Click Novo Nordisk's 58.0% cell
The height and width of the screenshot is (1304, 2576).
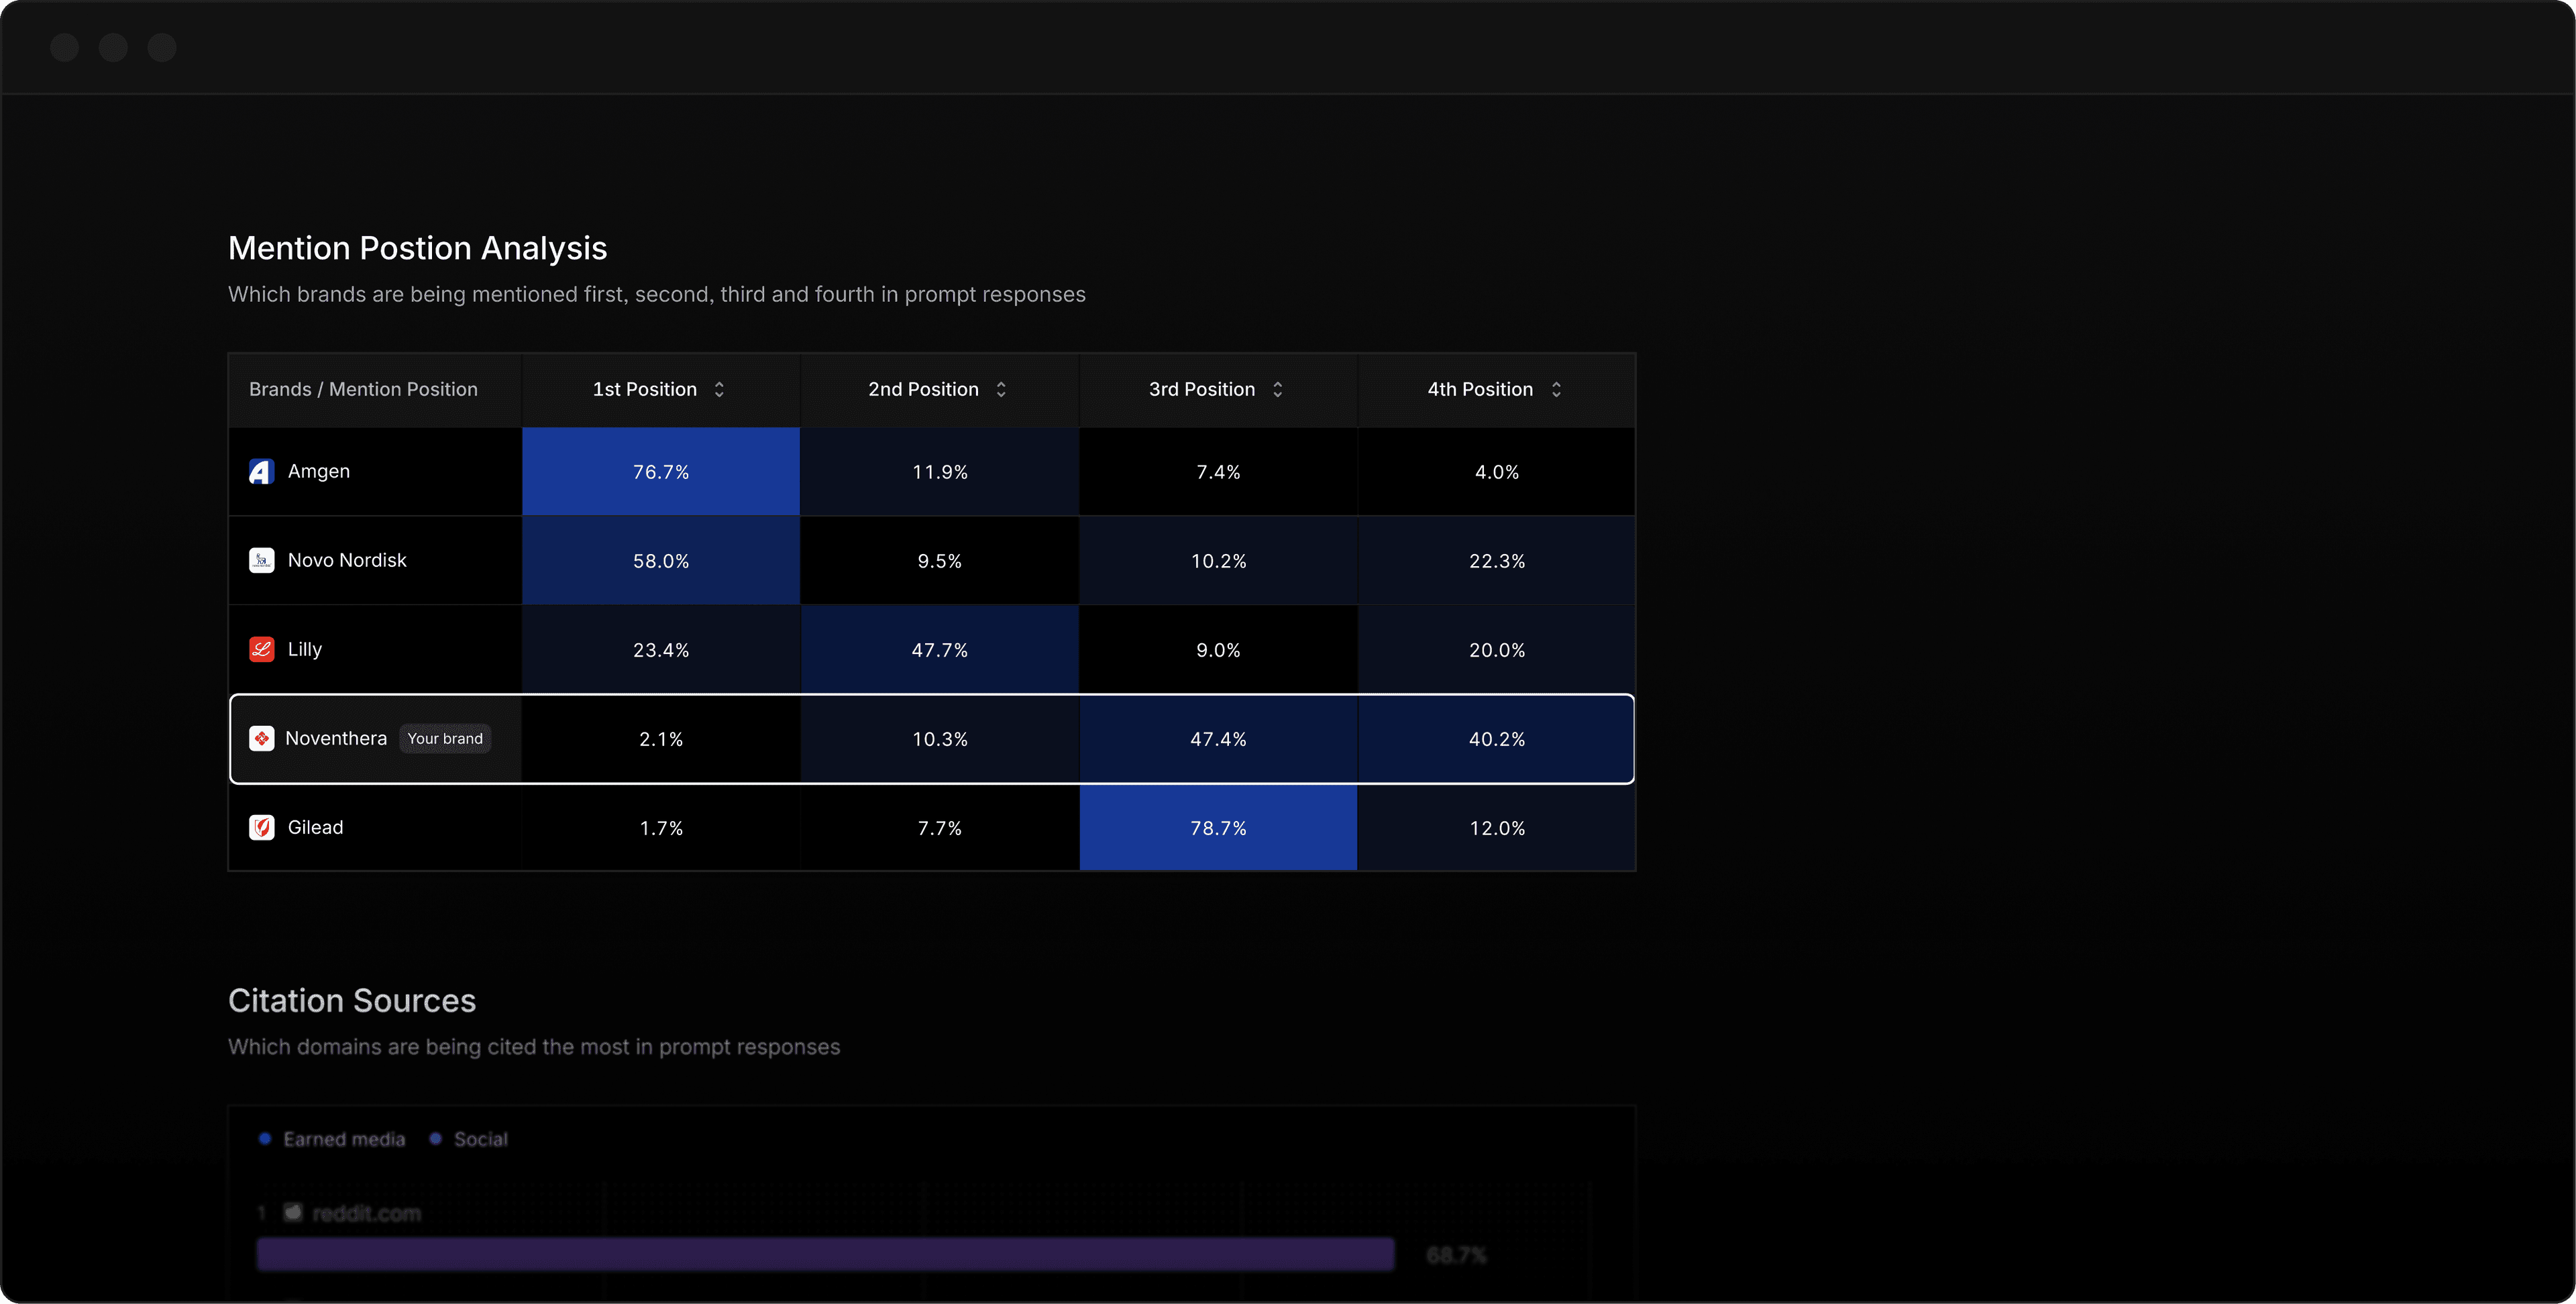coord(661,561)
